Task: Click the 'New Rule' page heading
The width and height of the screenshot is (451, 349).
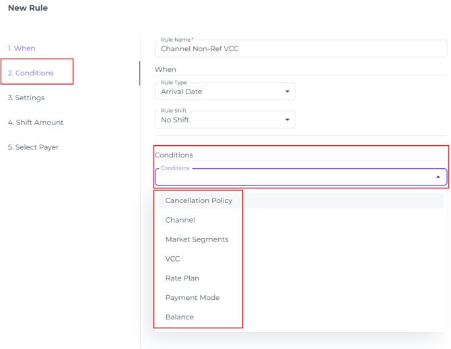Action: tap(28, 8)
